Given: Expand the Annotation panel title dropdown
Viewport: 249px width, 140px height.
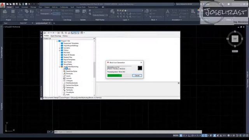Looking at the screenshot, I should point(177,20).
